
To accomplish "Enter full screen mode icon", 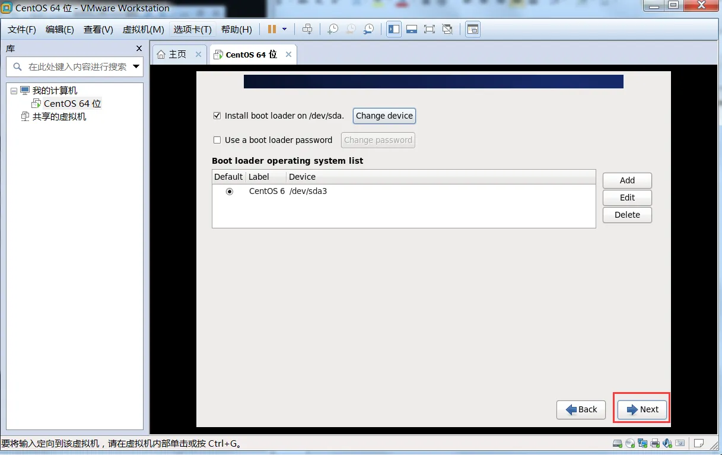I will pos(430,29).
